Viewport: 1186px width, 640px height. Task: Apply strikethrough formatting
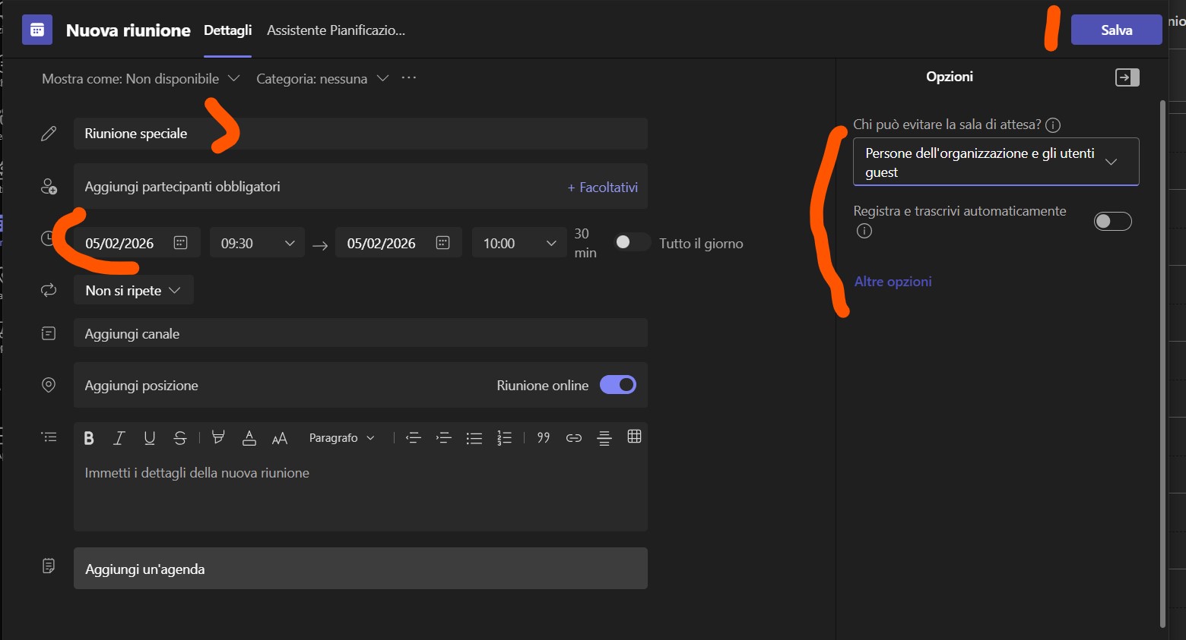point(180,438)
